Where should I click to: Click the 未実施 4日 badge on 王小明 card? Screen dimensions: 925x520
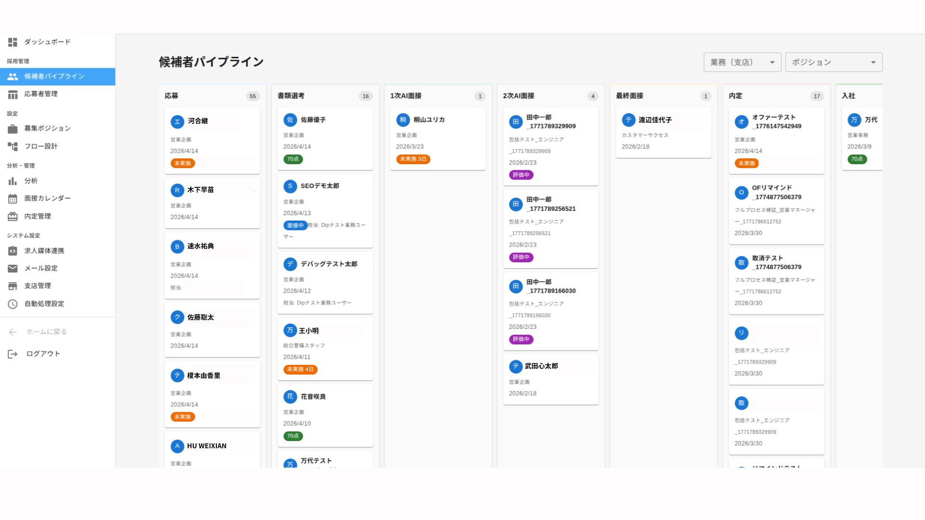pos(300,370)
